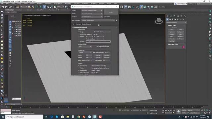212x119 pixels.
Task: Create a Teapot primitive
Action: click(x=172, y=39)
